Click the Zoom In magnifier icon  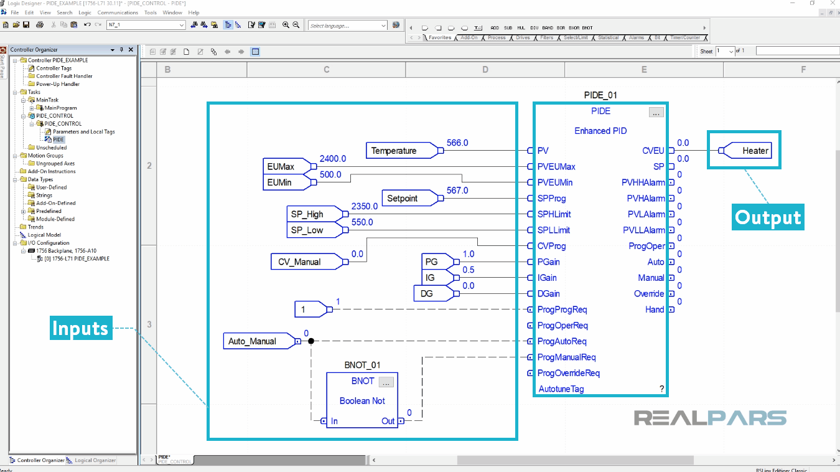click(286, 24)
